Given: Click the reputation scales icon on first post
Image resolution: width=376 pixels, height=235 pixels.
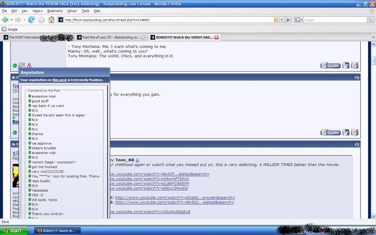Looking at the screenshot, I should 22,65.
